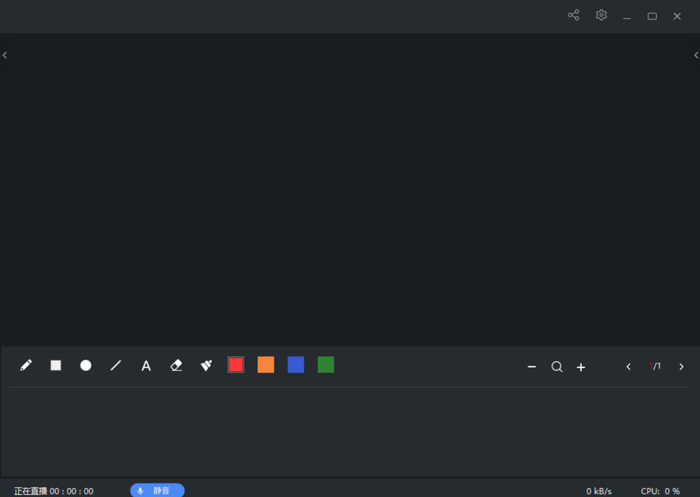This screenshot has height=497, width=700.
Task: Pick the green color swatch
Action: [326, 365]
